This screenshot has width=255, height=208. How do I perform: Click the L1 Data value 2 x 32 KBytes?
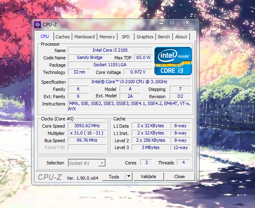[151, 126]
